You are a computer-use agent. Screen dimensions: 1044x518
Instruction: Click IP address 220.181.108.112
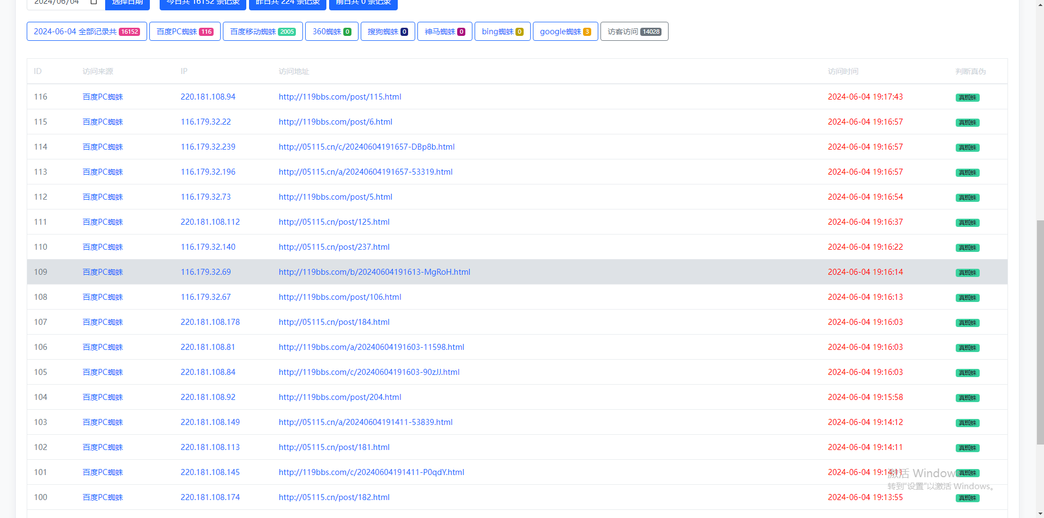(x=210, y=222)
